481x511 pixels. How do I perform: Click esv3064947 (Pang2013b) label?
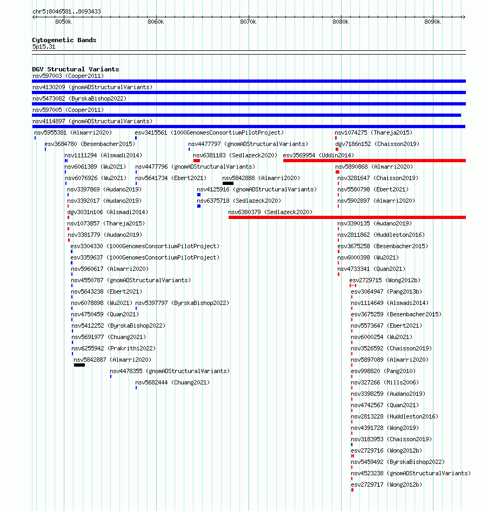[386, 292]
